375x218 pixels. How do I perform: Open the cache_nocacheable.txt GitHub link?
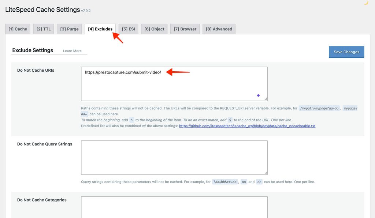coord(247,126)
